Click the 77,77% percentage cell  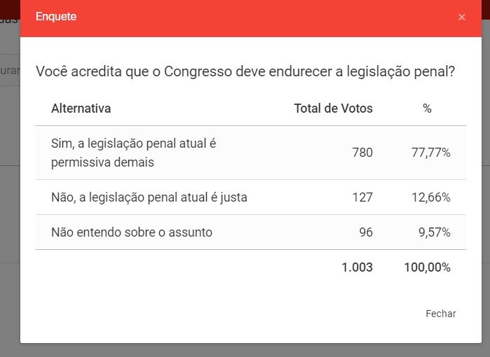click(x=430, y=153)
